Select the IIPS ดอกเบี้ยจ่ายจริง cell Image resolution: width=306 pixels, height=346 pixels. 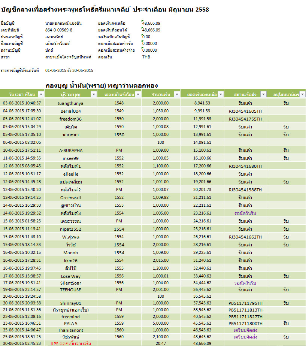(71, 343)
